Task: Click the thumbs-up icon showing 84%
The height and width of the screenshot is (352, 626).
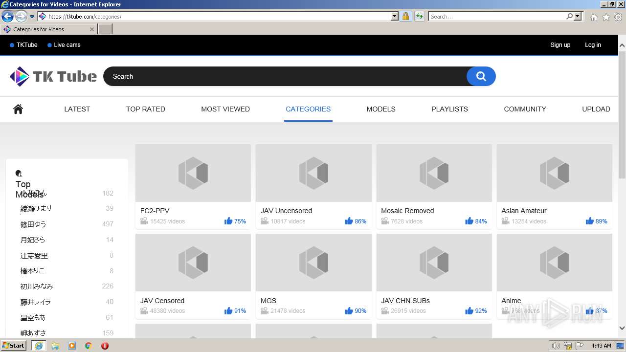Action: pos(469,221)
